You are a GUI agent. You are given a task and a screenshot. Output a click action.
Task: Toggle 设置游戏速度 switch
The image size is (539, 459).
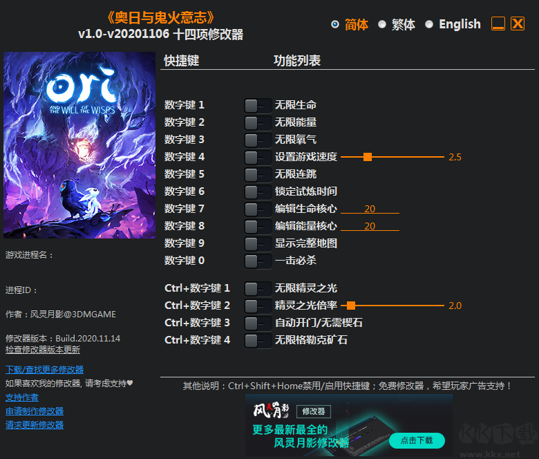(x=258, y=158)
